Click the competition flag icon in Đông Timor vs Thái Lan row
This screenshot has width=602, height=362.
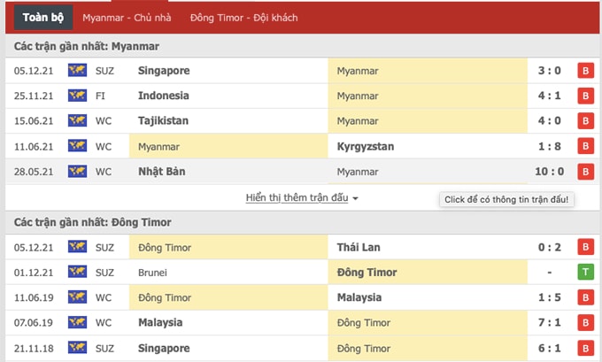[77, 247]
